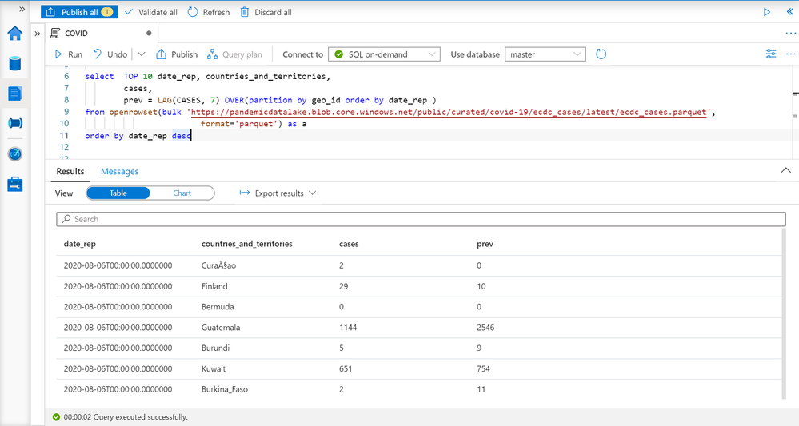Select the Burundi cell
The image size is (799, 426).
[216, 348]
